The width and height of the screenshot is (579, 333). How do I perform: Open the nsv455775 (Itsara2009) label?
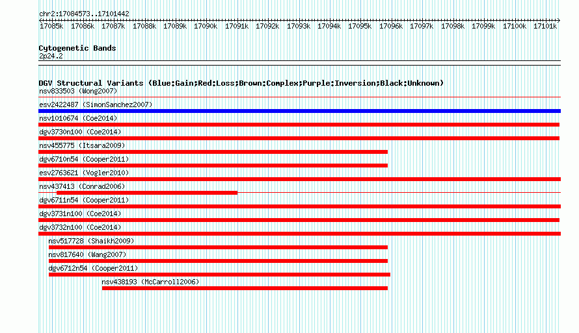[82, 145]
